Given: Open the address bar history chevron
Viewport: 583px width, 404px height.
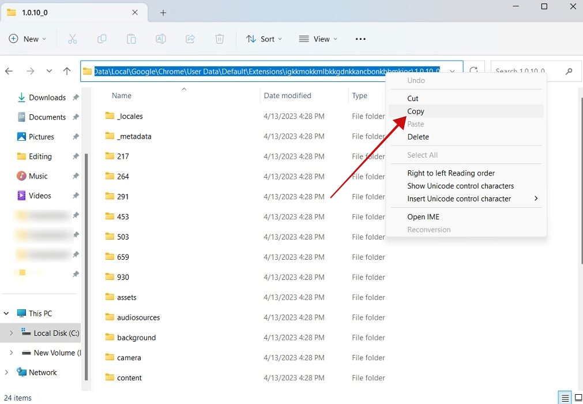Looking at the screenshot, I should pyautogui.click(x=452, y=70).
